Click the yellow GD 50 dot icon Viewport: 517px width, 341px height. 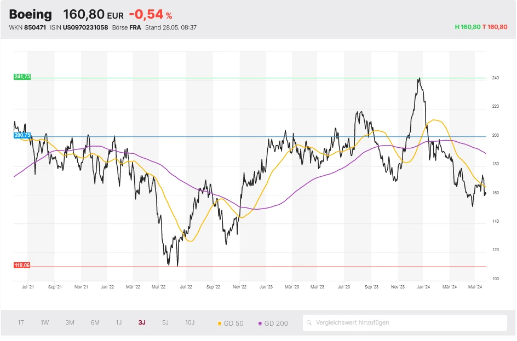click(x=220, y=323)
